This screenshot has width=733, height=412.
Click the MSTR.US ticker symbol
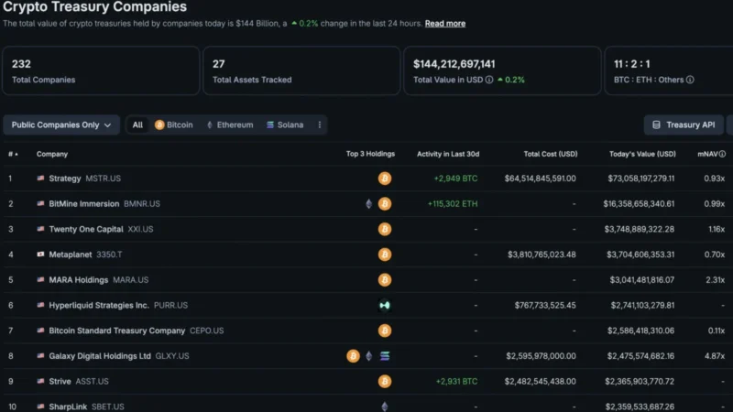point(103,179)
